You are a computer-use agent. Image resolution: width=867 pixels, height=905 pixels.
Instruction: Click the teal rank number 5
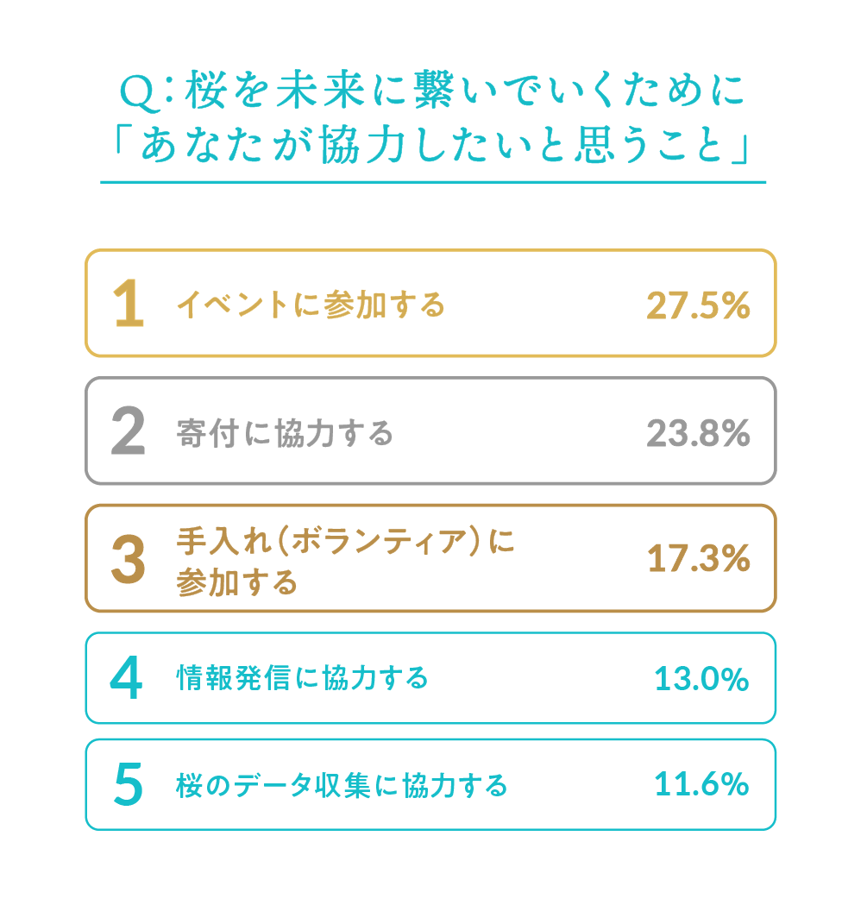click(128, 785)
